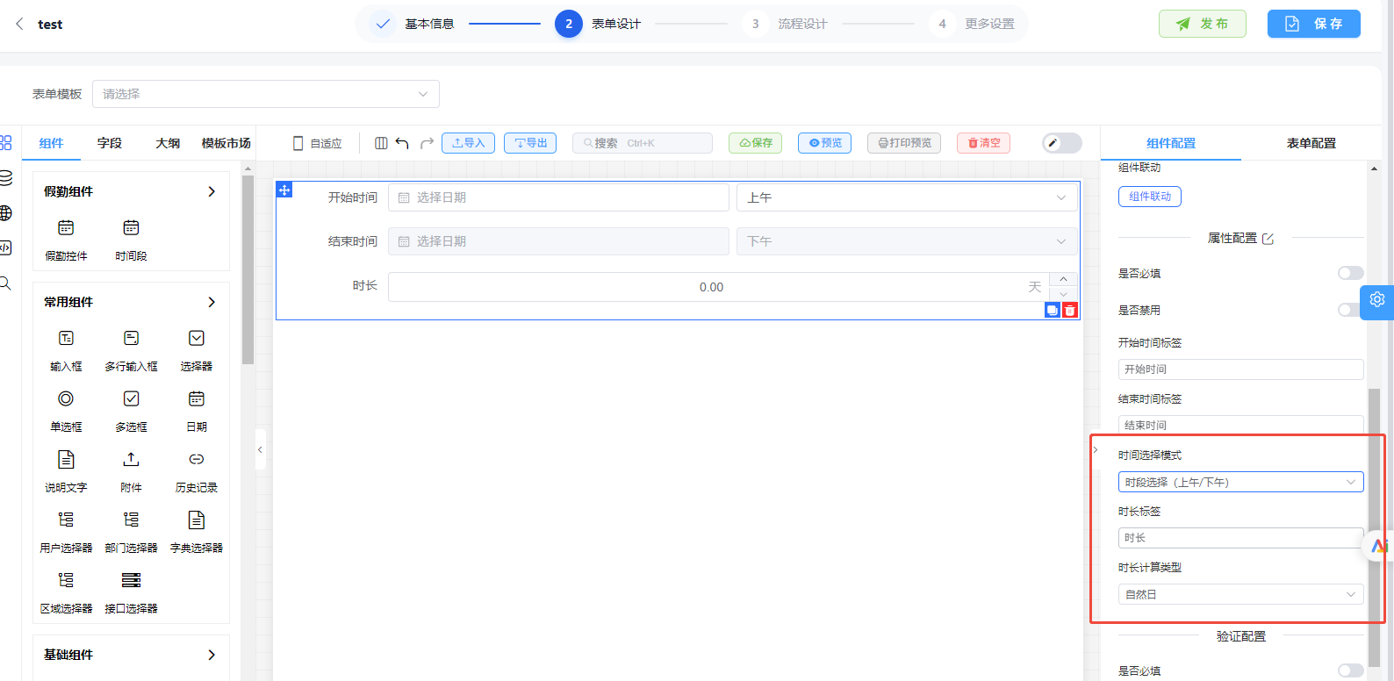Screen dimensions: 1394x681
Task: Click the 组件联动 button
Action: pyautogui.click(x=1150, y=197)
